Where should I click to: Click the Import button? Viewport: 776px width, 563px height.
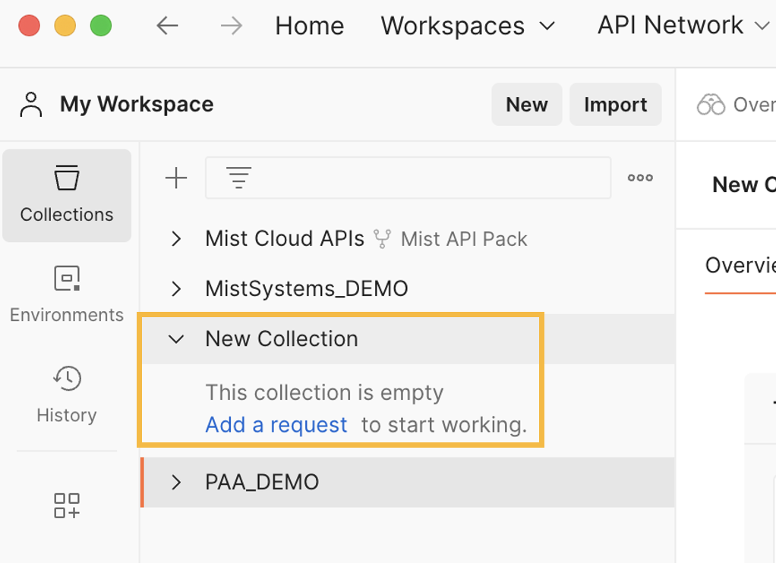[x=615, y=105]
